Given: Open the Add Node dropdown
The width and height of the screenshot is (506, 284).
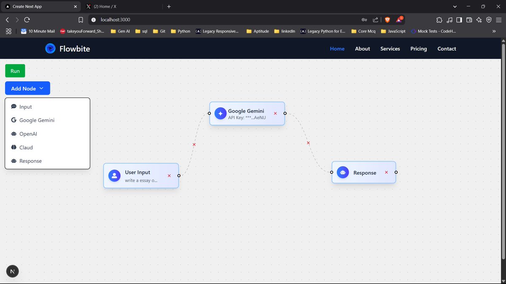Looking at the screenshot, I should [x=27, y=88].
